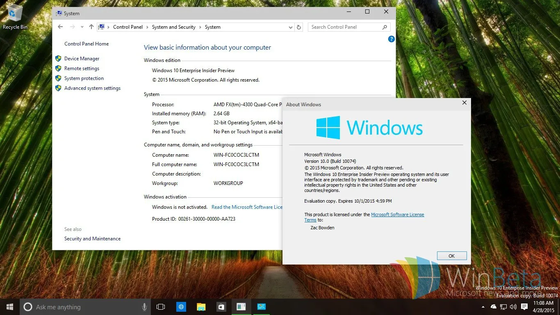Click '2.64 GB' installed memory value

click(x=221, y=114)
